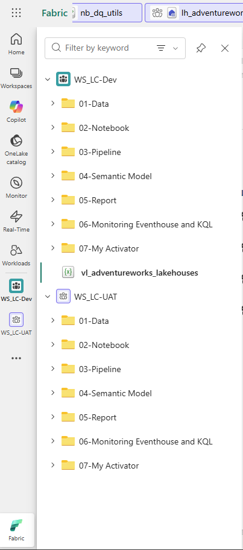Open the Monitor hub

coord(16,188)
